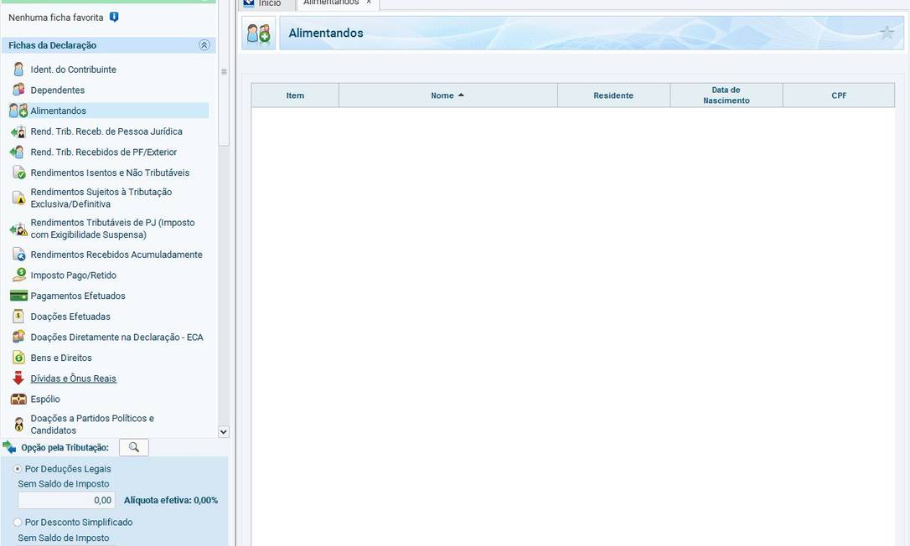Open Doações Efetuadas ficha
This screenshot has height=546, width=910.
tap(70, 317)
